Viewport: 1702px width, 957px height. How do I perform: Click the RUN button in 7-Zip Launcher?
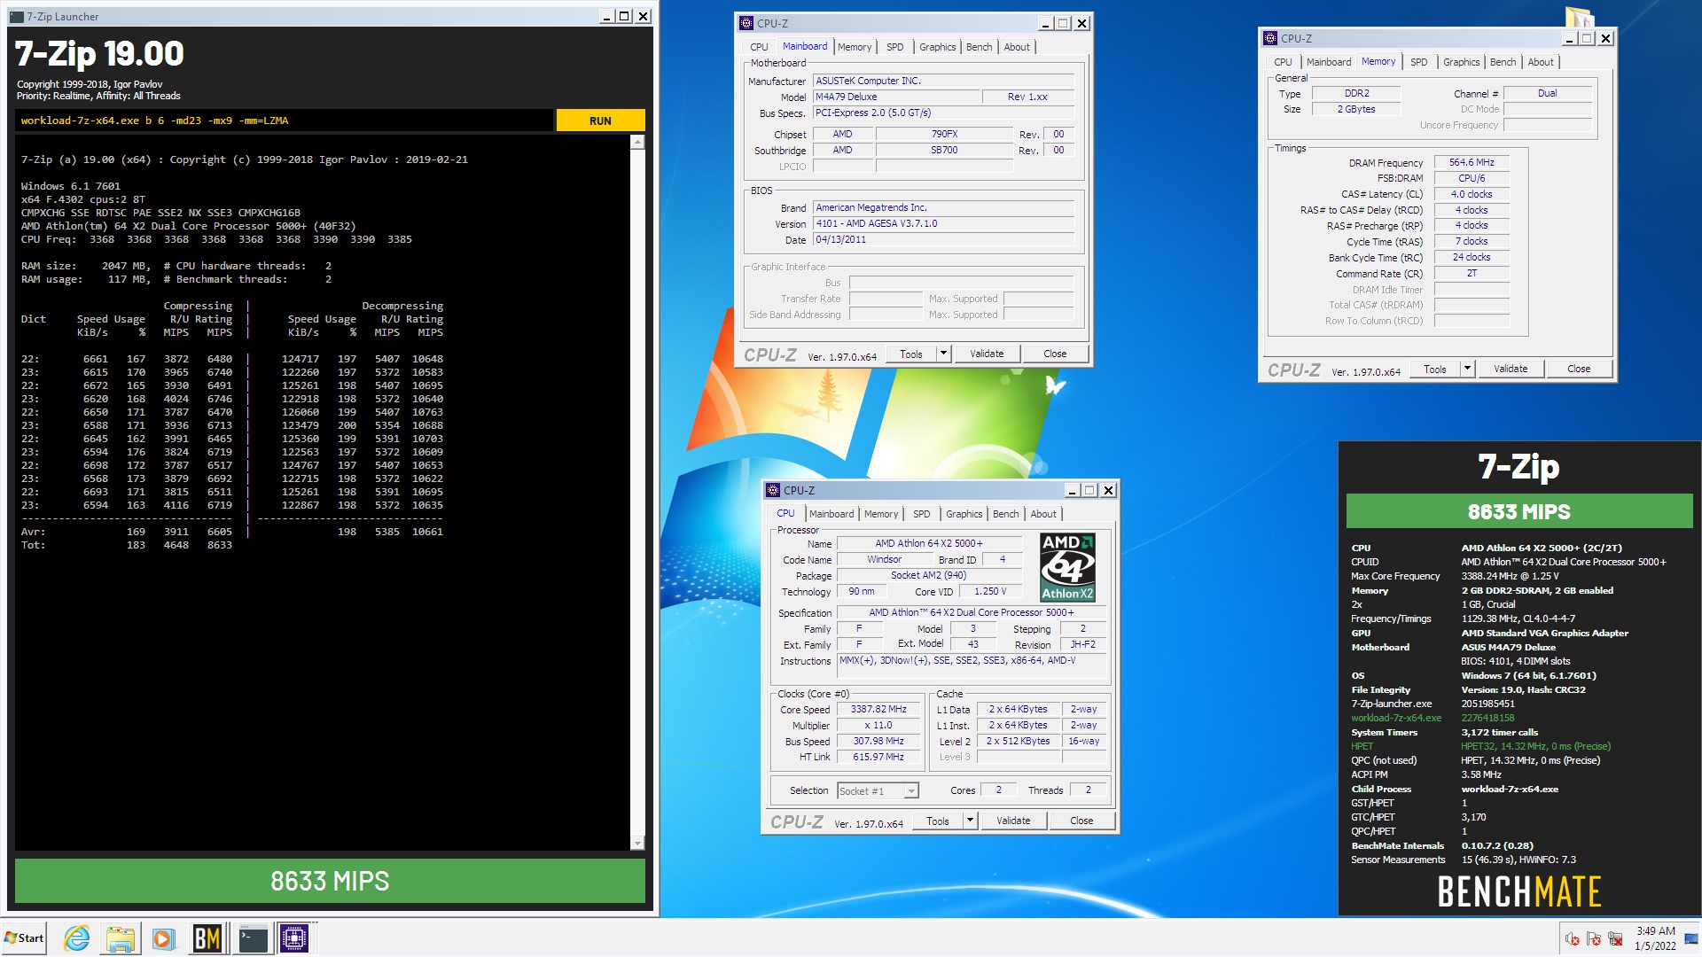(600, 121)
